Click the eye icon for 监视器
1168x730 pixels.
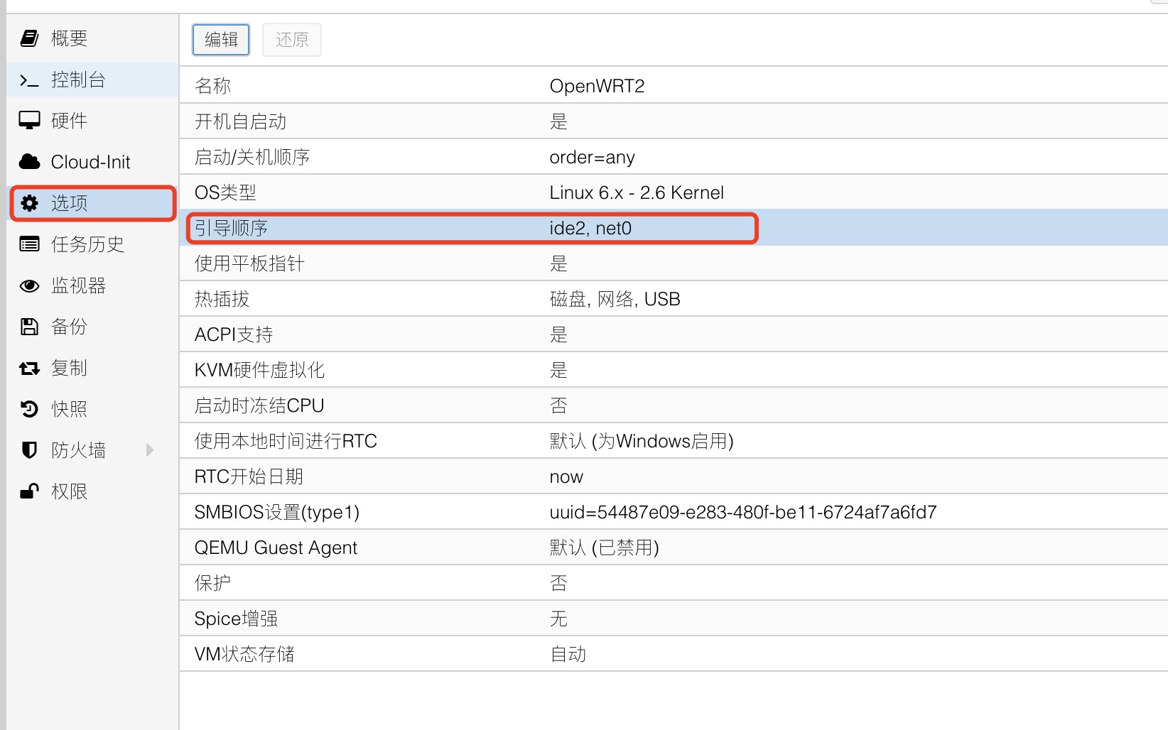coord(29,285)
